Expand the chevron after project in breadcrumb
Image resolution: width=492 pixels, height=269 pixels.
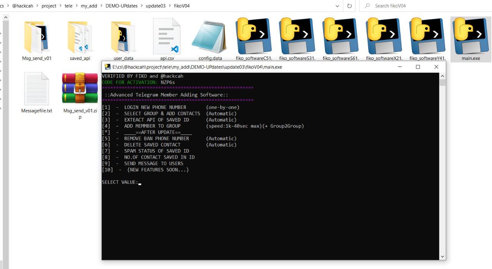(60, 6)
